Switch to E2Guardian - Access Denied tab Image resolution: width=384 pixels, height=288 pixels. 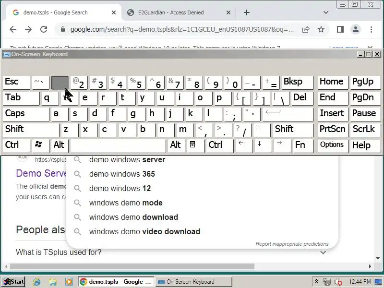pos(171,12)
